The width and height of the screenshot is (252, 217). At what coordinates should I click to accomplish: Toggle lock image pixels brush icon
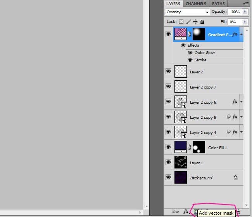(x=188, y=22)
